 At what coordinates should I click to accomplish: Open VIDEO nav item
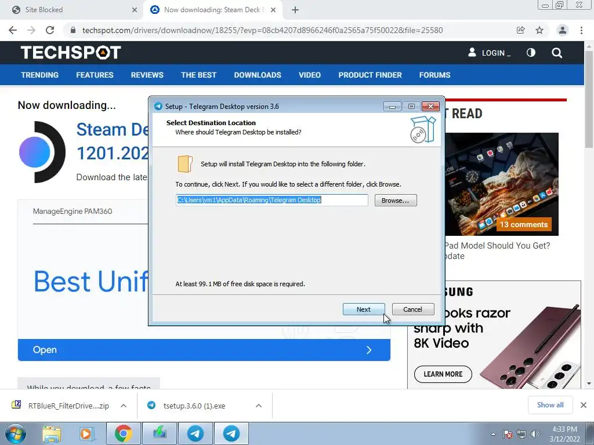(x=310, y=75)
